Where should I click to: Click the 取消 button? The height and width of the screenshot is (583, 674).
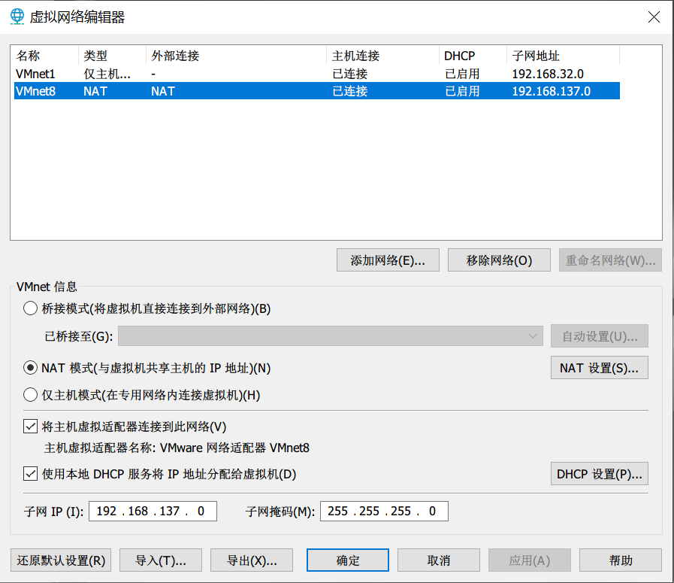[x=439, y=560]
